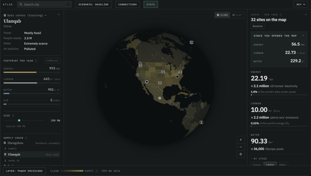Select the central US Midwest data center marker

(163, 72)
